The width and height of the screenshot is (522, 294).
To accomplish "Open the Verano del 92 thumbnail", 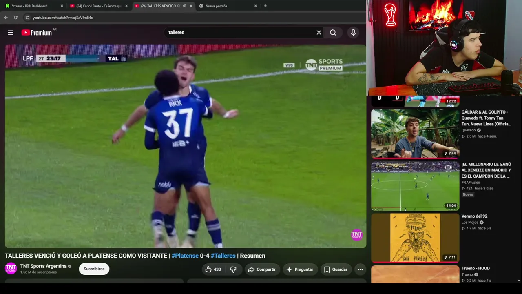I will (415, 238).
